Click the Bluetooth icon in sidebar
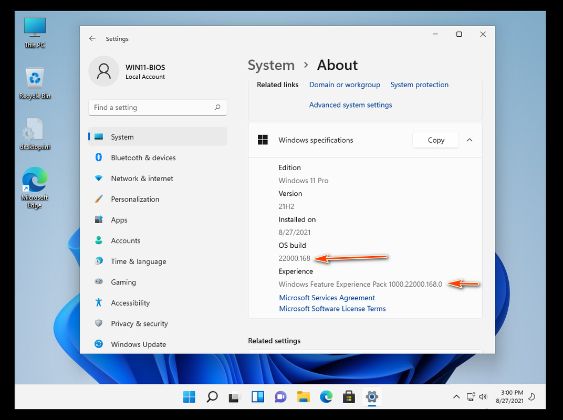Image resolution: width=563 pixels, height=420 pixels. (x=99, y=157)
